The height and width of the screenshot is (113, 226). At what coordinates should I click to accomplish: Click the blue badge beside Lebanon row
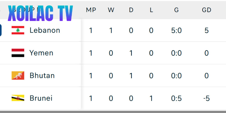tap(1, 30)
